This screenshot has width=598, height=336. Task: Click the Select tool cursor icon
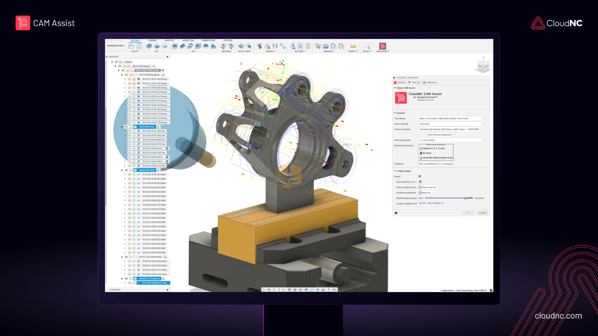[x=367, y=46]
